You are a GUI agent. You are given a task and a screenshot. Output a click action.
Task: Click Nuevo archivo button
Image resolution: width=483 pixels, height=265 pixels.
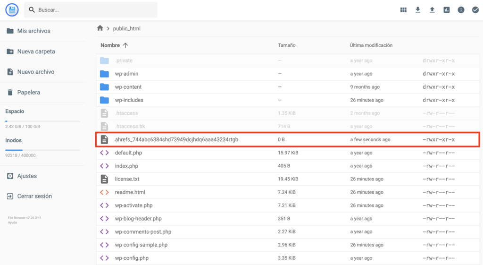tap(35, 72)
